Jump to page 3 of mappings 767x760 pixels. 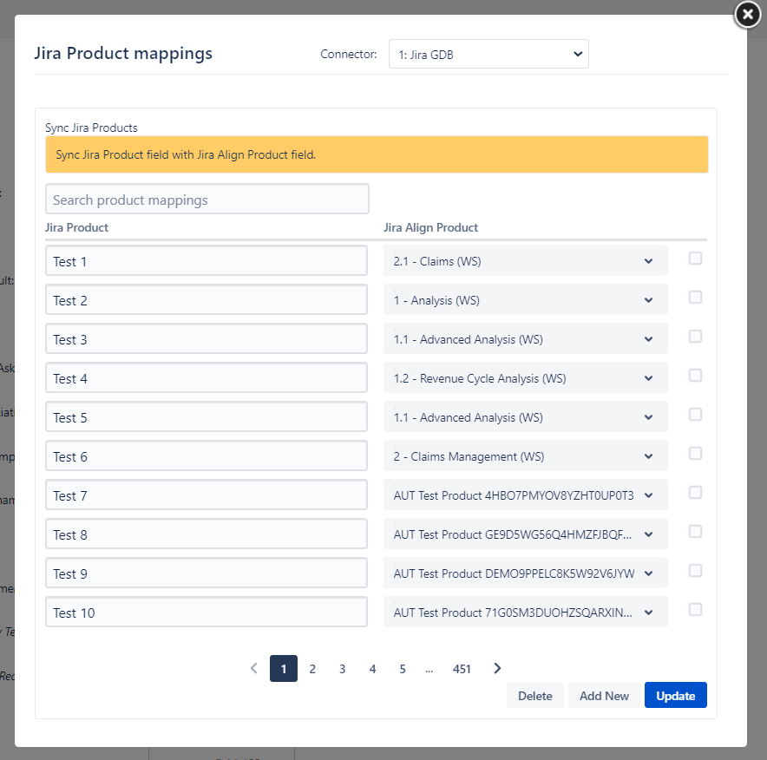[x=343, y=669]
